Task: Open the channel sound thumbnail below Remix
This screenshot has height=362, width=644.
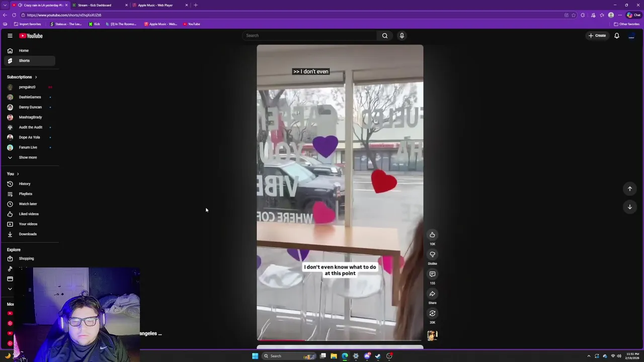Action: pyautogui.click(x=432, y=335)
